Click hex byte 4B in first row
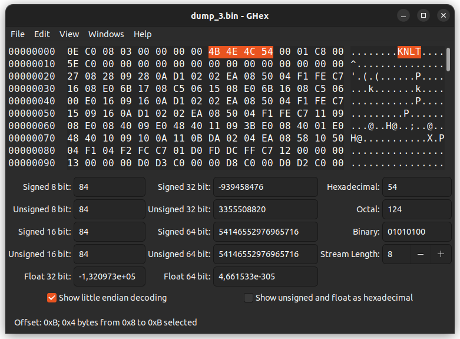 pos(214,52)
